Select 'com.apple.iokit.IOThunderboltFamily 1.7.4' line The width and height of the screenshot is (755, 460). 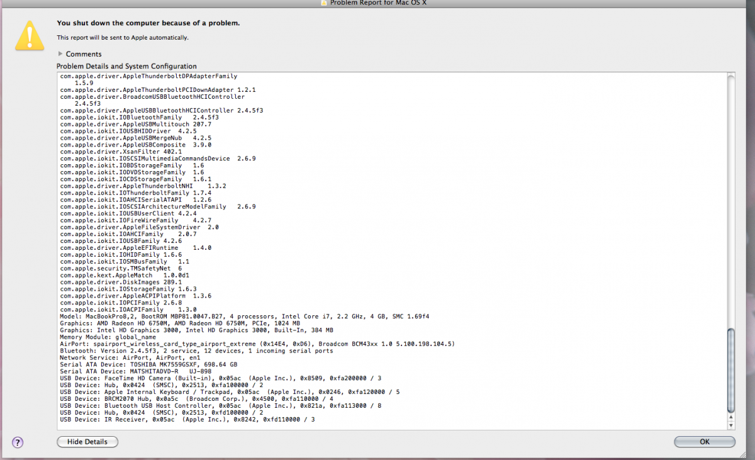(x=136, y=193)
